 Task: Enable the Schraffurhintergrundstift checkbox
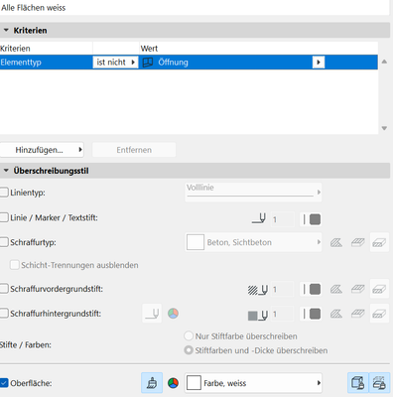(4, 314)
